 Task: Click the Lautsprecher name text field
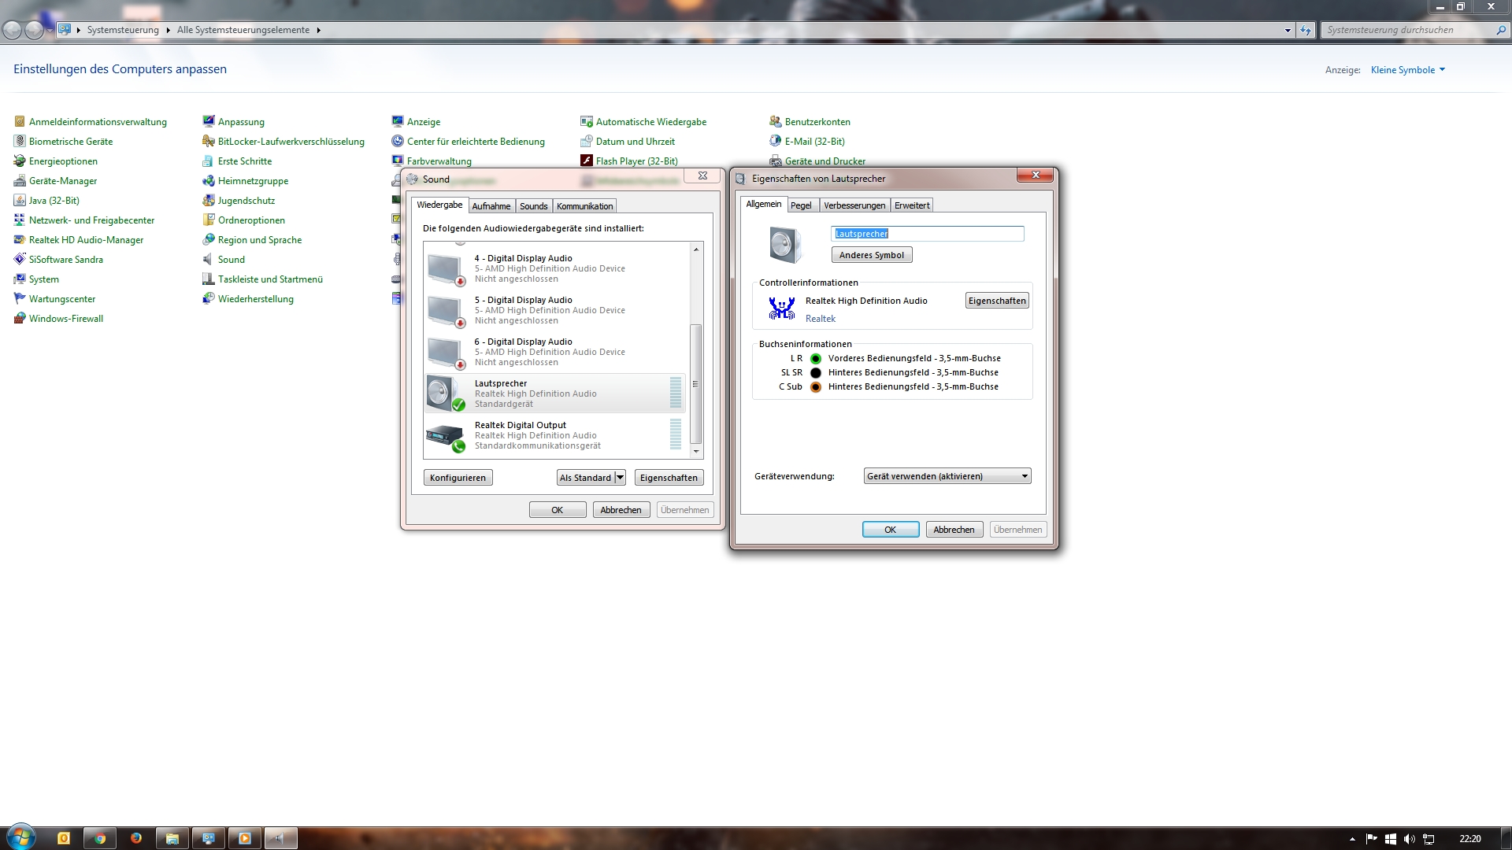point(927,234)
